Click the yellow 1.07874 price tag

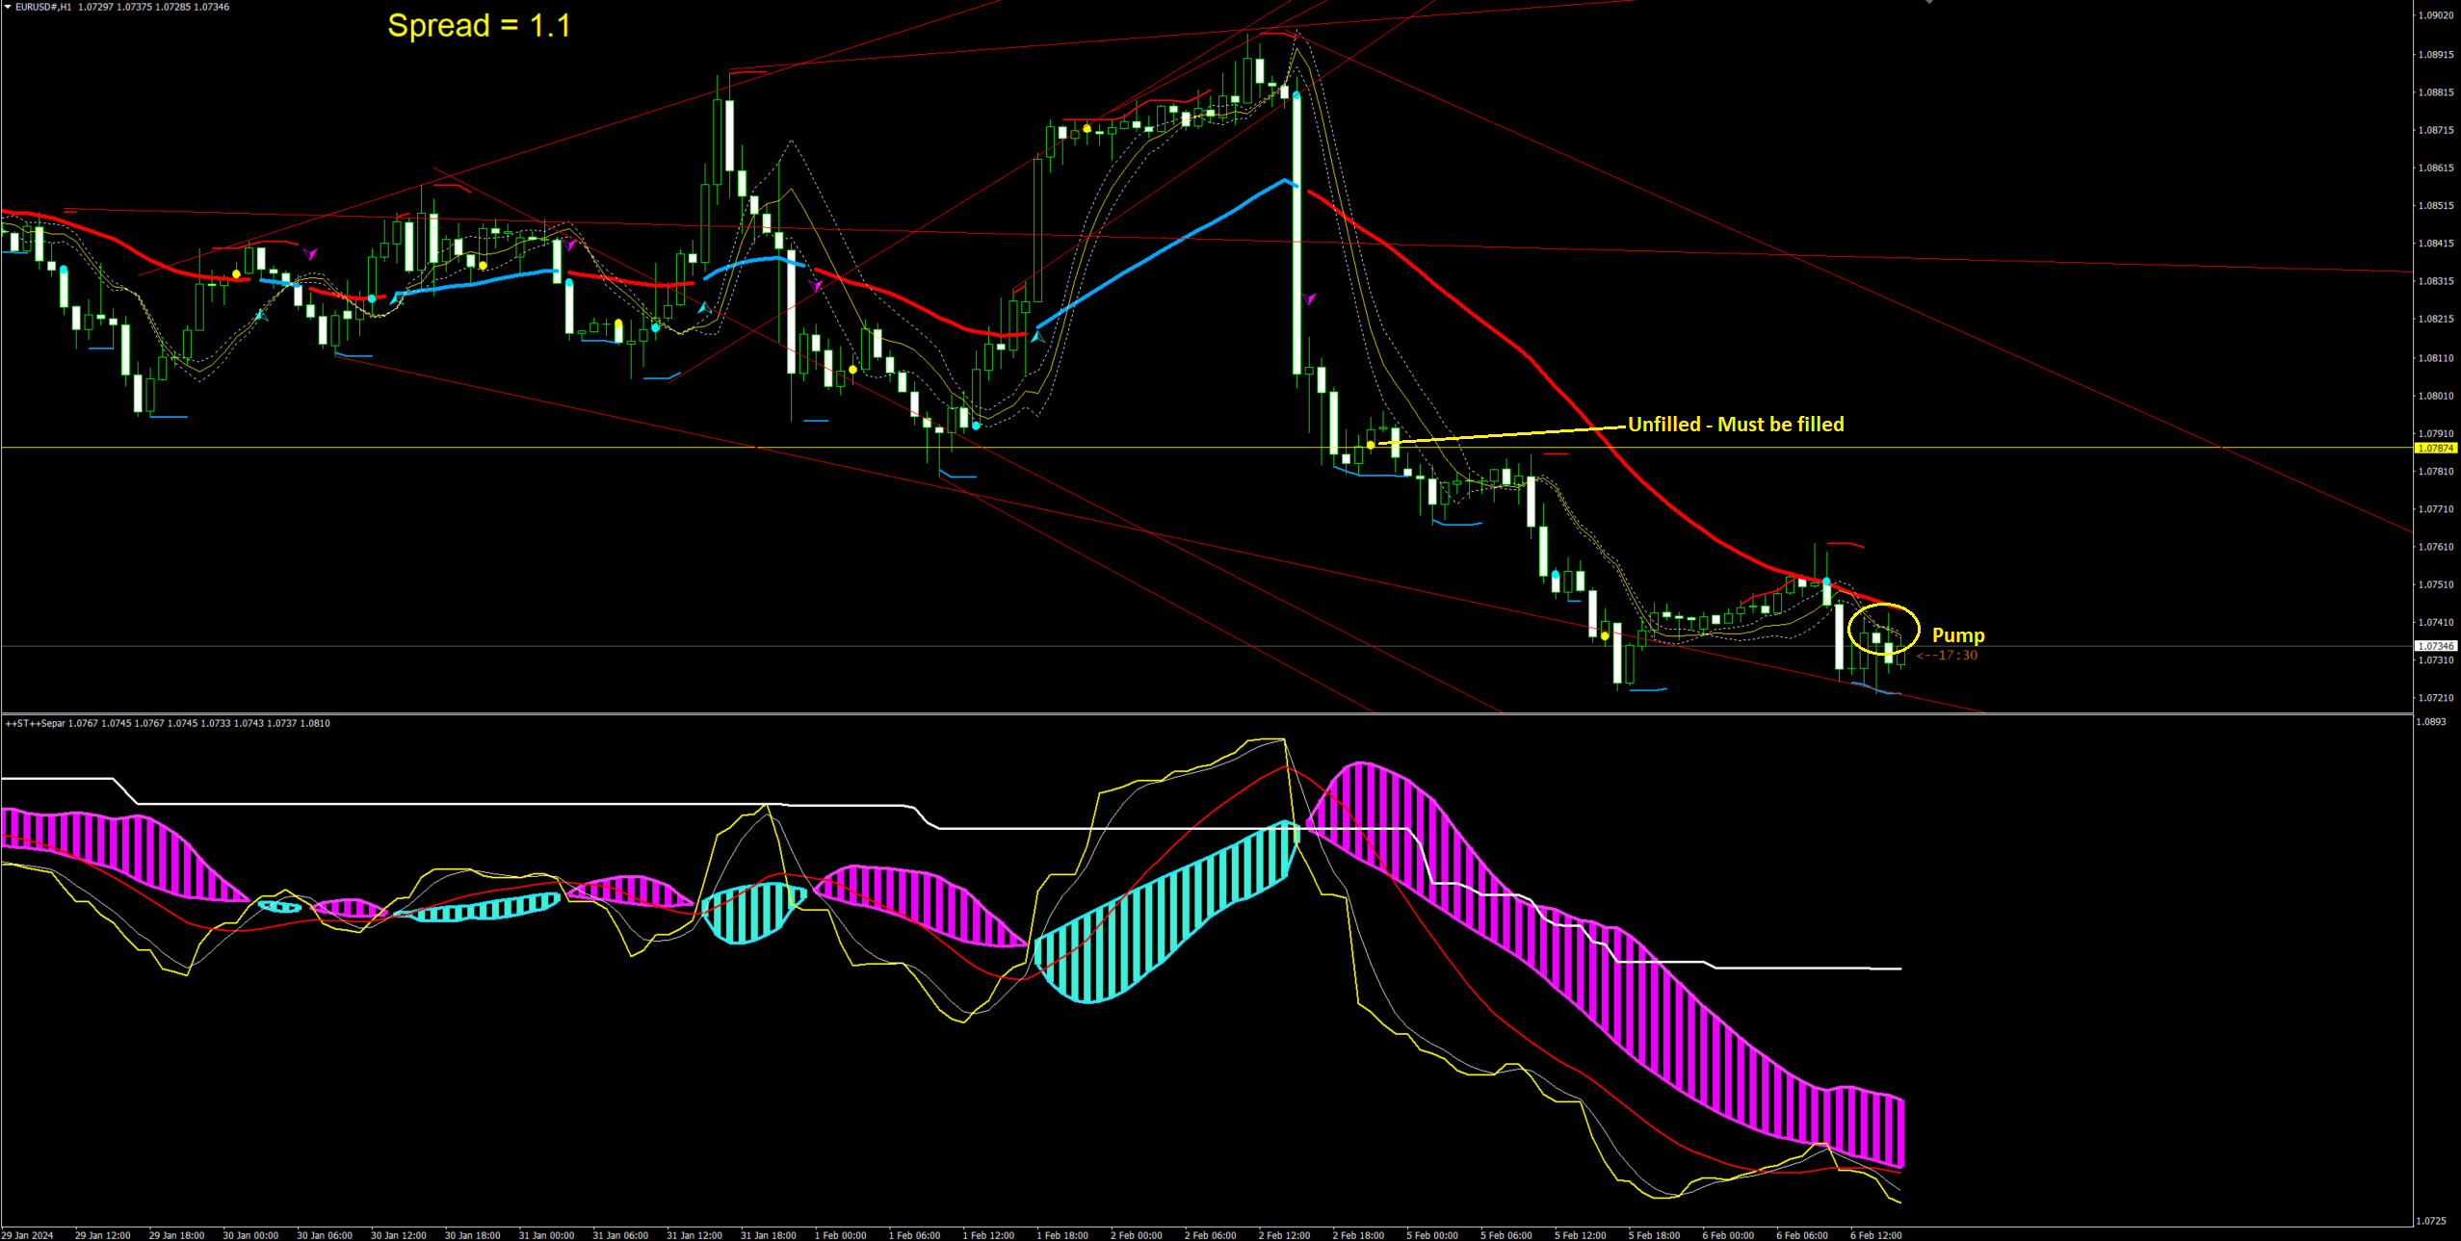2436,449
